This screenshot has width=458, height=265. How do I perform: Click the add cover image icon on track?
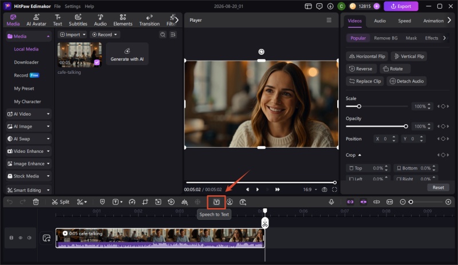[x=47, y=238]
